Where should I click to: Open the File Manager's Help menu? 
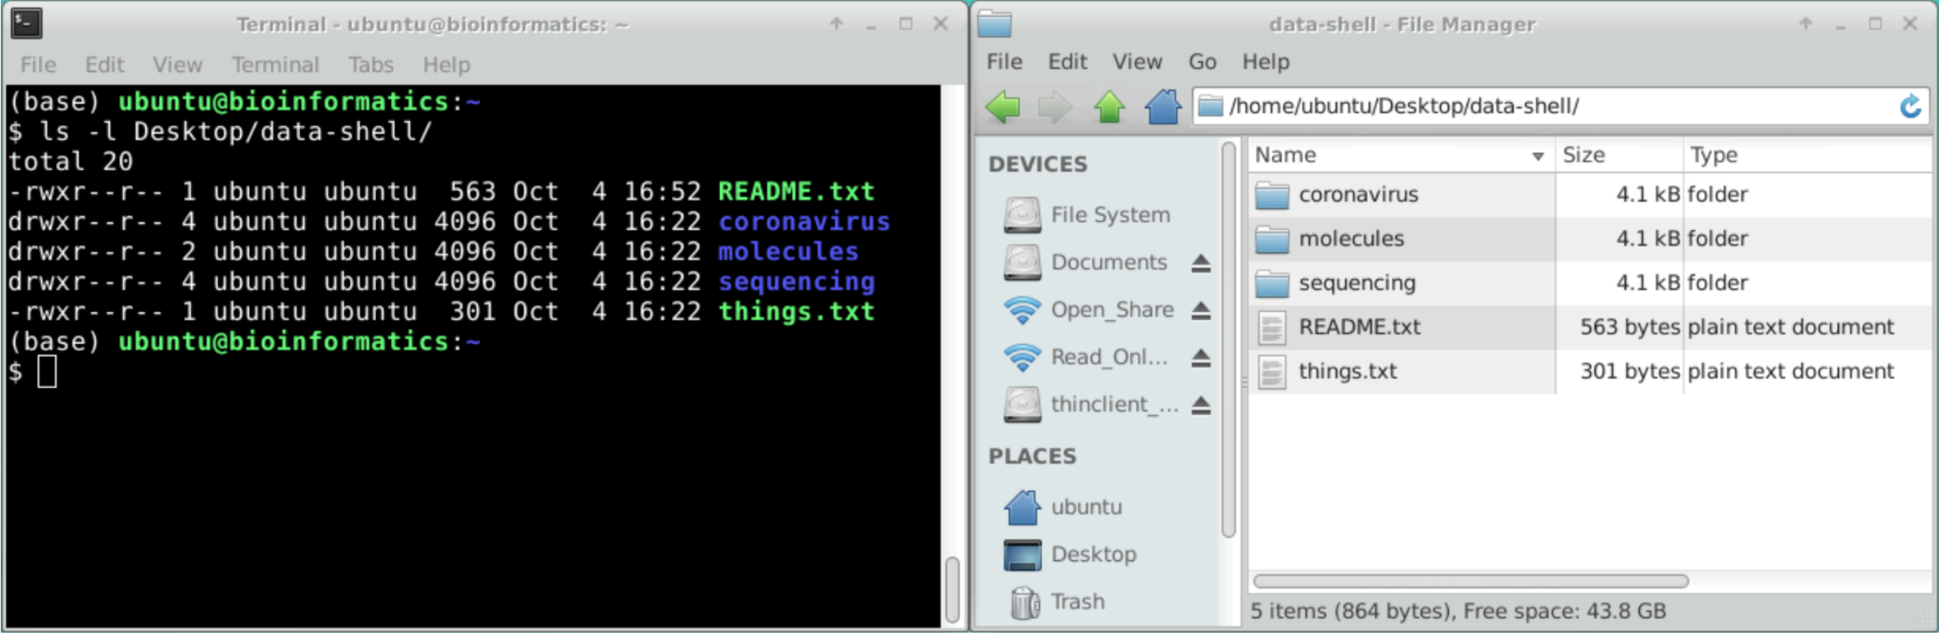(x=1266, y=62)
